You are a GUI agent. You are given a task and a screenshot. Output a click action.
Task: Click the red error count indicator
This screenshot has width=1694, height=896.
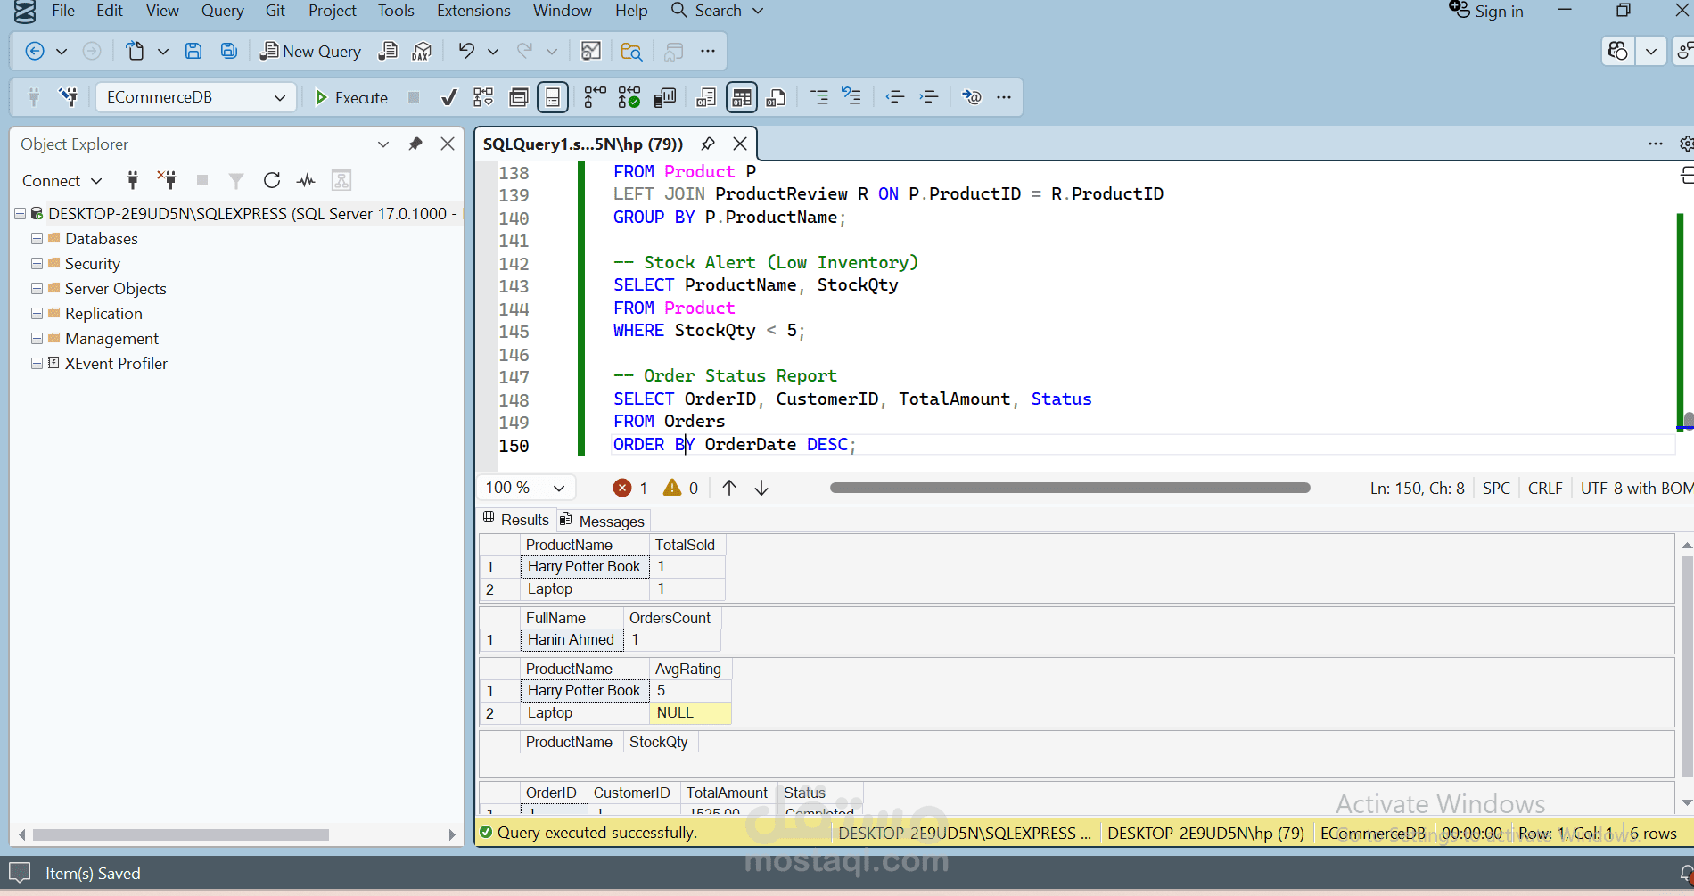(x=630, y=488)
